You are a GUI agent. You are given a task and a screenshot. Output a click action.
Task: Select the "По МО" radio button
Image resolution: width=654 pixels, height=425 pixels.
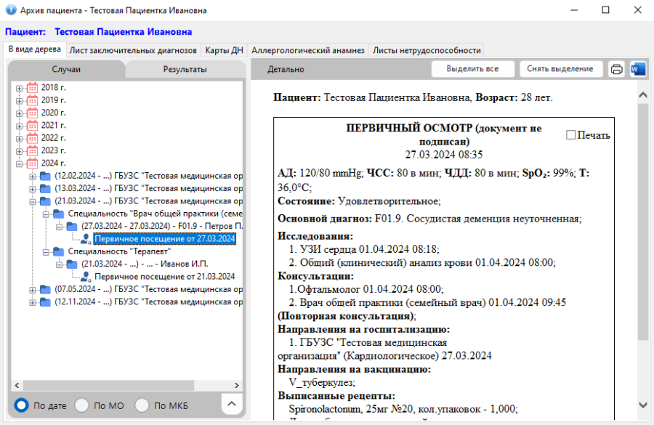pos(81,405)
